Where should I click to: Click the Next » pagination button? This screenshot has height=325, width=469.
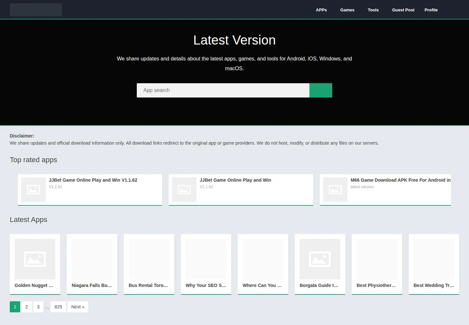tap(78, 307)
